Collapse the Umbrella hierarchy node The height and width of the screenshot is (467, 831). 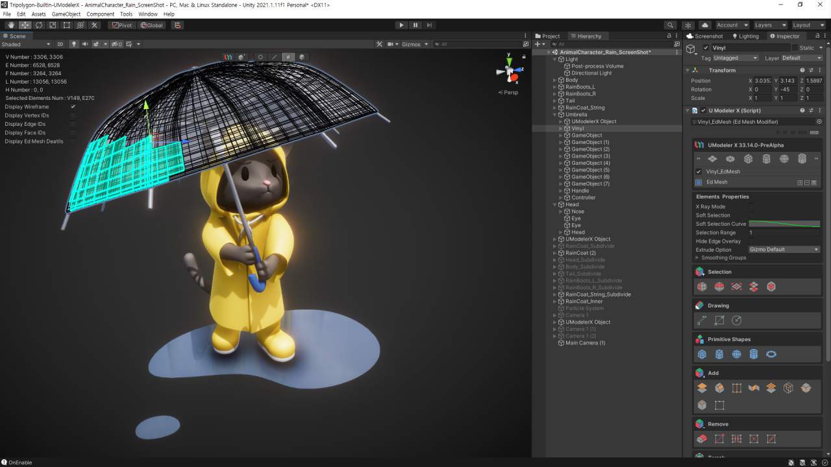point(555,115)
